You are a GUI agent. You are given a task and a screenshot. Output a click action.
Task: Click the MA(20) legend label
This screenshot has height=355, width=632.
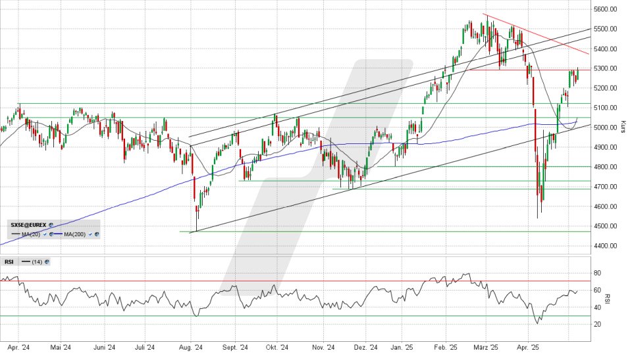coord(31,234)
